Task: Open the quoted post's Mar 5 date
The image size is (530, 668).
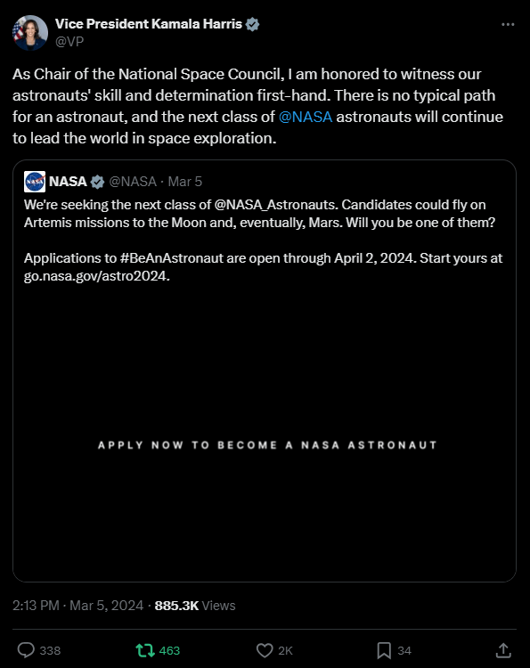Action: pyautogui.click(x=185, y=182)
